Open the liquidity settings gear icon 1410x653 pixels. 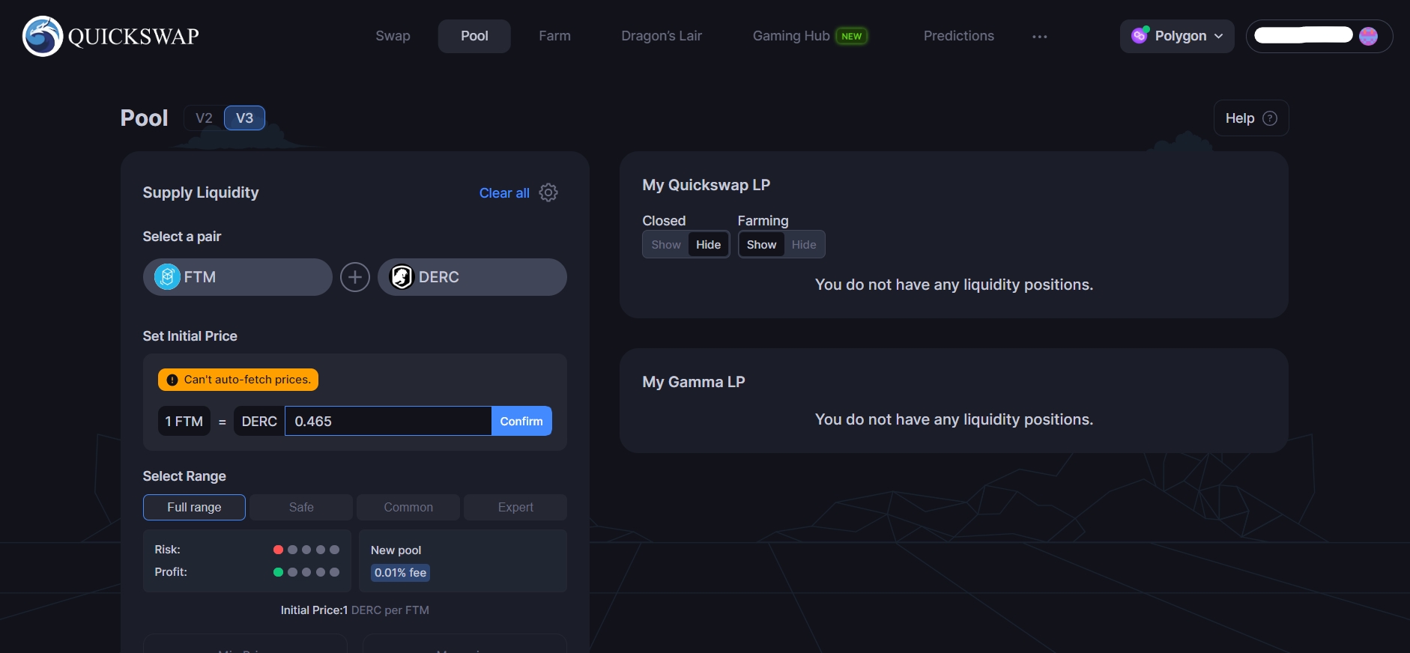point(548,192)
